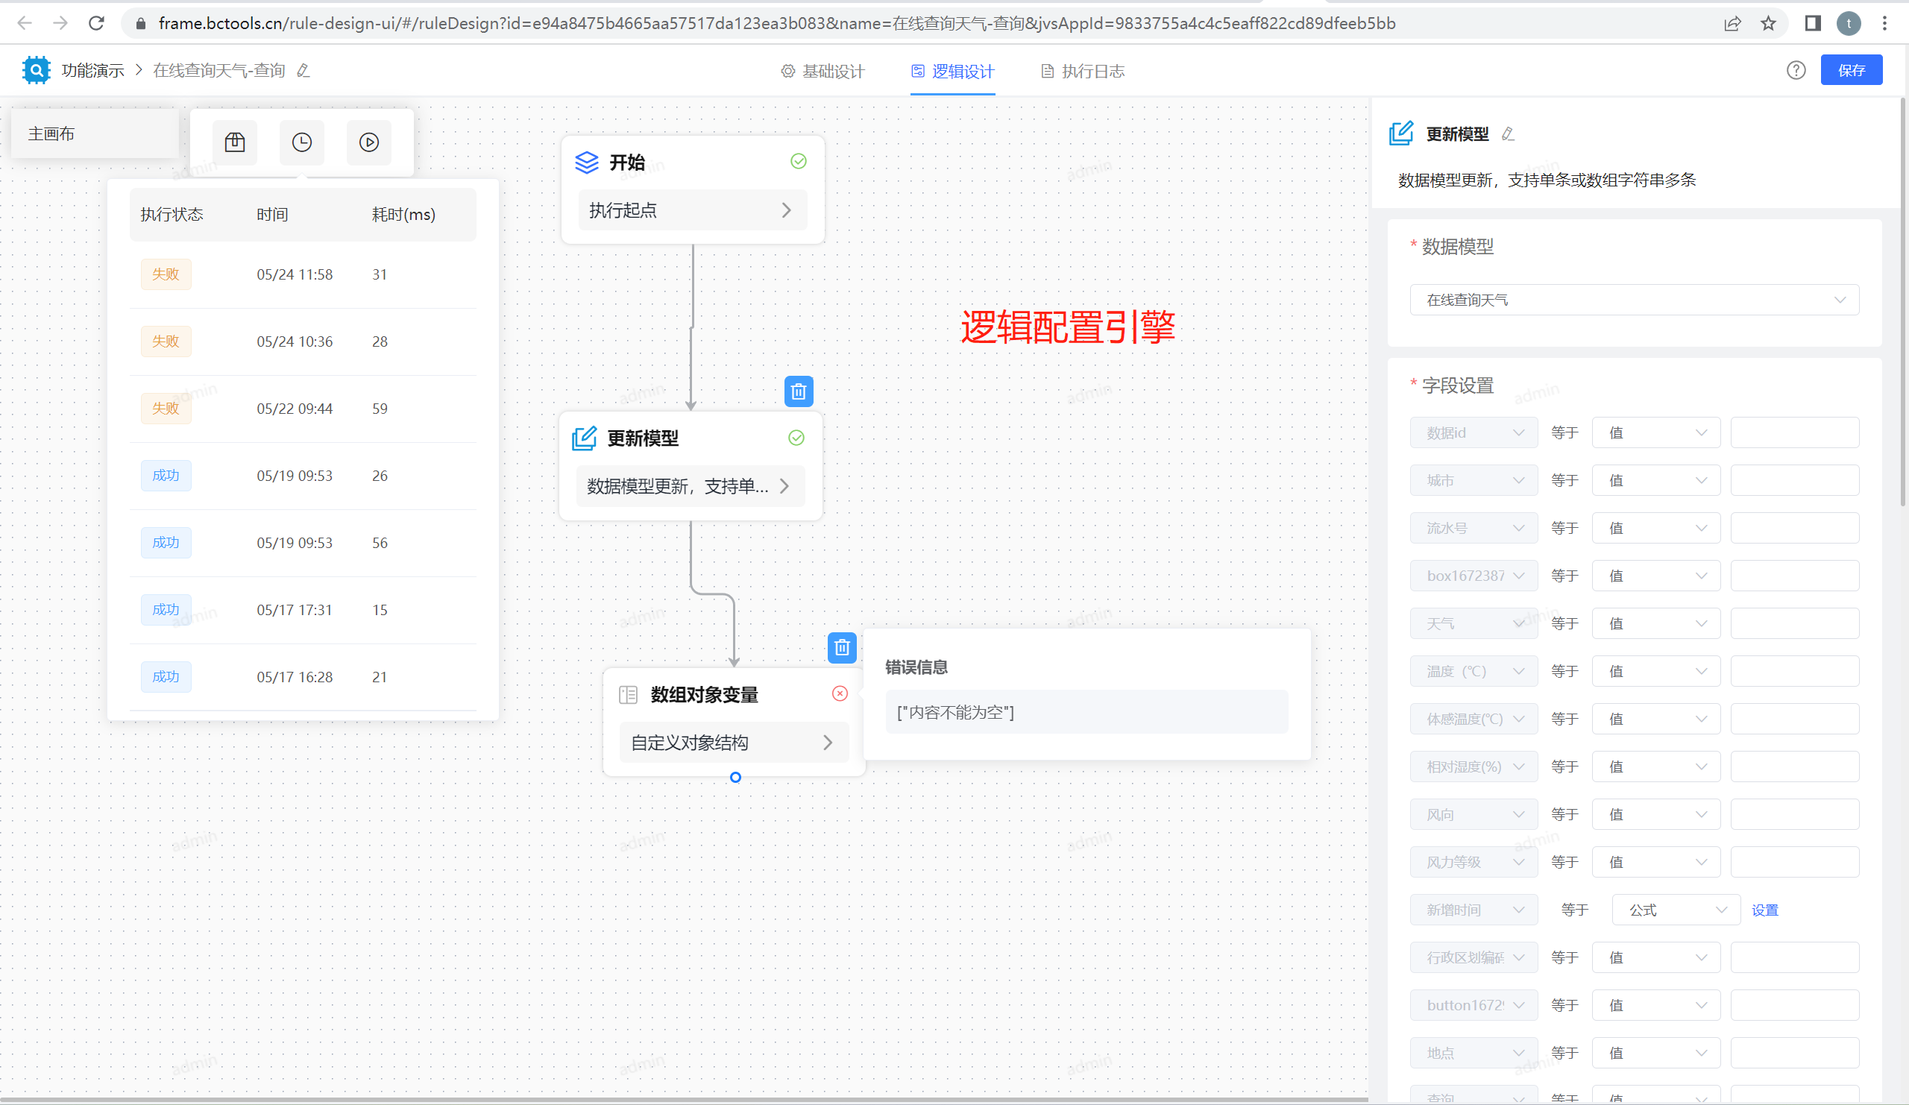Delete the 更新模型 node with trash icon
This screenshot has width=1909, height=1105.
coord(799,391)
